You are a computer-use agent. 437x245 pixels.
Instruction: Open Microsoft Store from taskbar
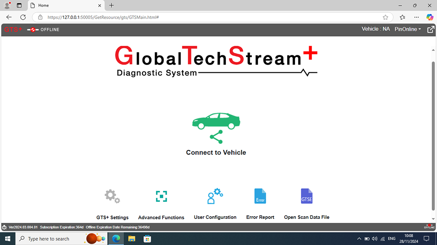[x=147, y=238]
